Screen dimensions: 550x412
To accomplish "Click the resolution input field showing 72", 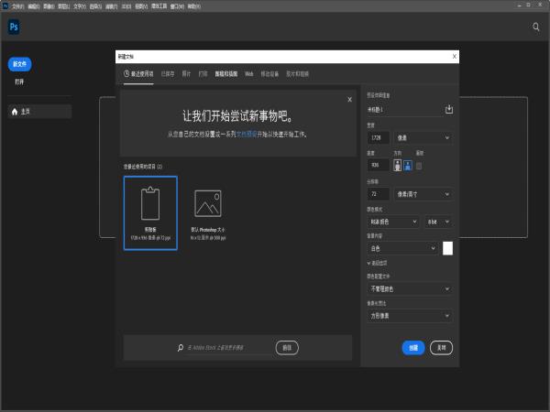I will tap(378, 194).
